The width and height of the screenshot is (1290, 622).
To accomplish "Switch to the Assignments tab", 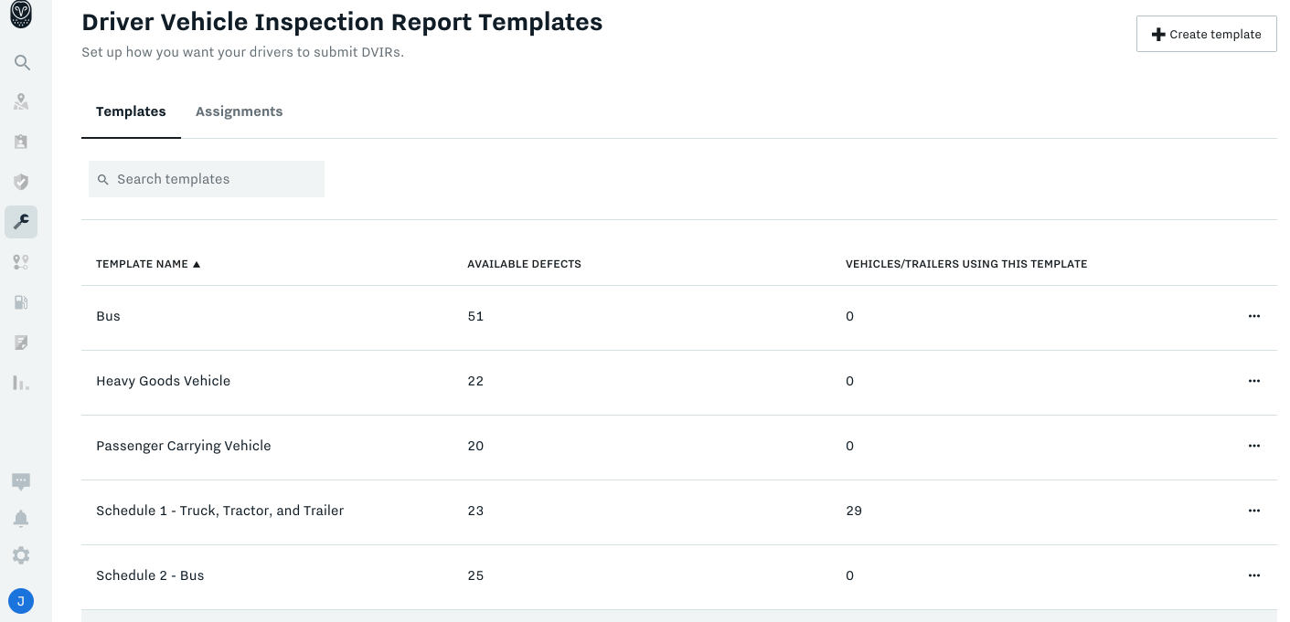I will [x=239, y=111].
